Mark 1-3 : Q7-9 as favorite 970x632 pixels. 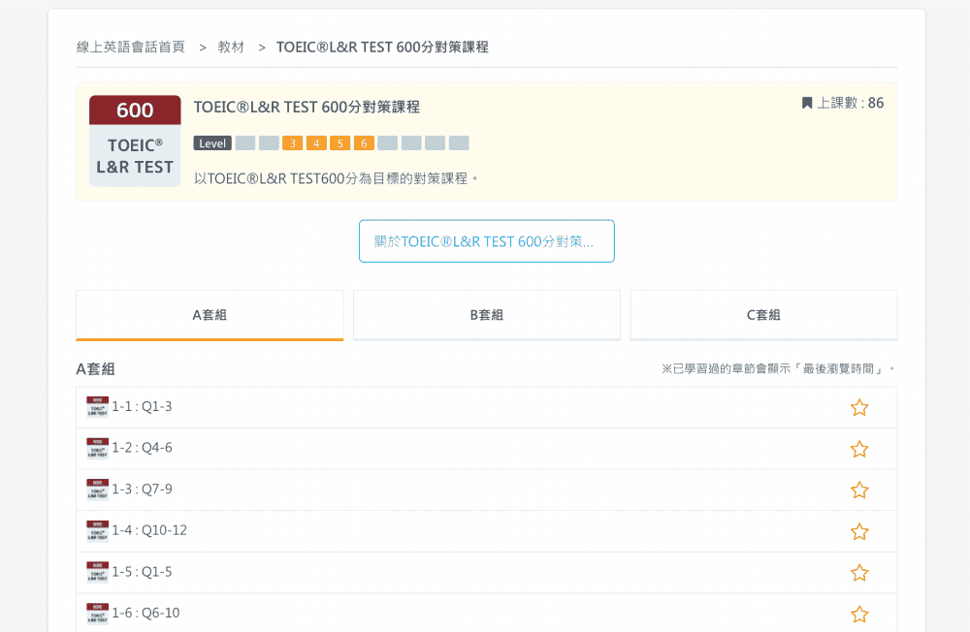[x=859, y=490]
